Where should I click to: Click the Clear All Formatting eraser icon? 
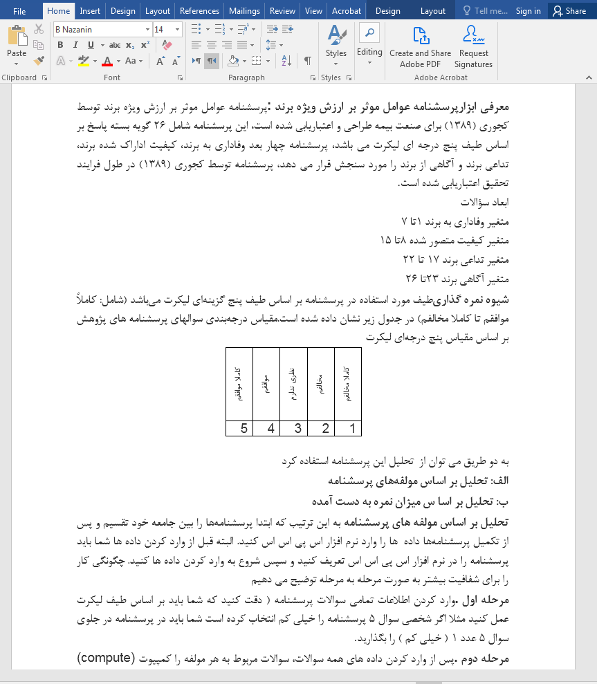tap(165, 45)
